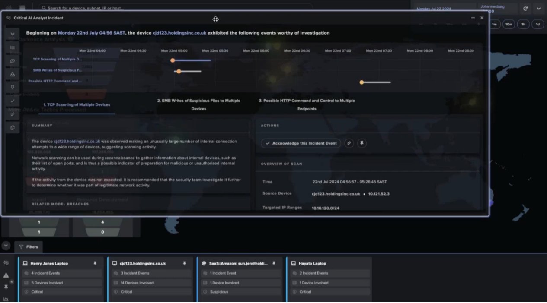
Task: Click 'Suspicious' status on SaaS::Amazon card
Action: (240, 292)
